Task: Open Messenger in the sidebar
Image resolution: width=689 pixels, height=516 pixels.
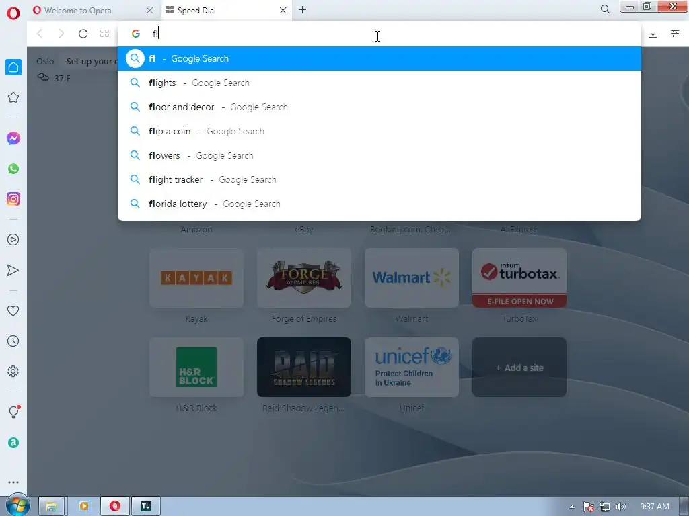Action: click(13, 138)
